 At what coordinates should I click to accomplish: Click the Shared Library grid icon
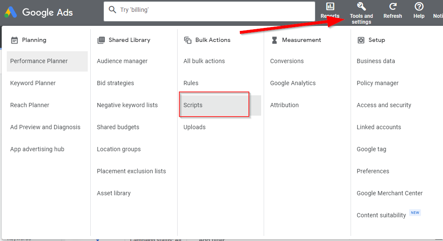click(x=101, y=40)
